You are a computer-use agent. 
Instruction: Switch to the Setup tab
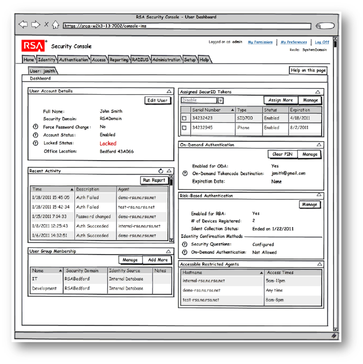point(190,59)
